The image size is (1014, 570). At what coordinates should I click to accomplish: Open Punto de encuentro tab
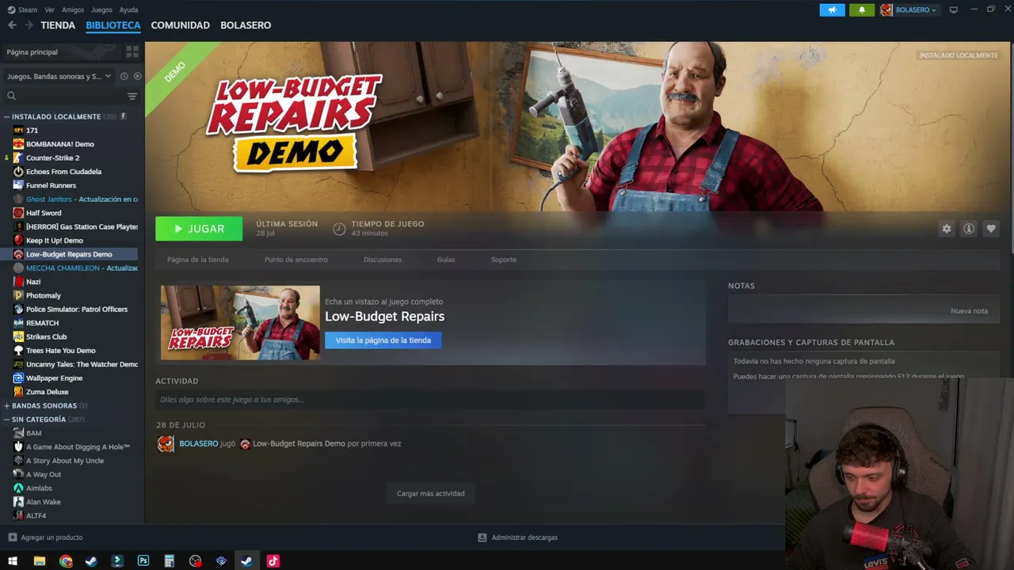click(x=296, y=260)
